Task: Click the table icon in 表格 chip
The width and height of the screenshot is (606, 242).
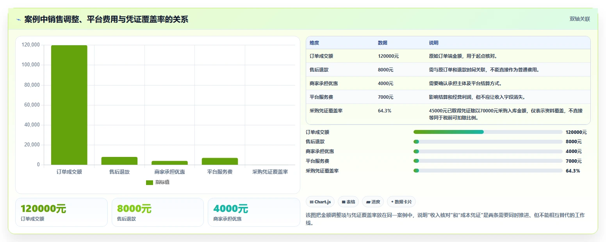Action: 344,202
